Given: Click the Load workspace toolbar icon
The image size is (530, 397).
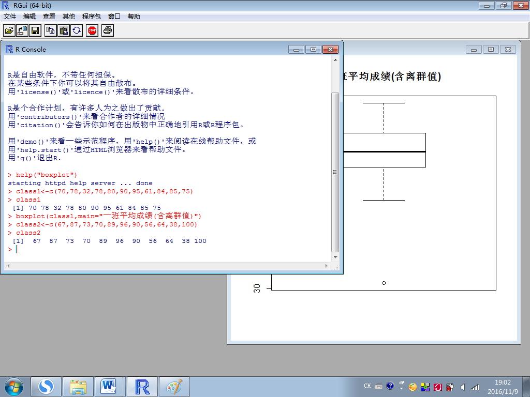Looking at the screenshot, I should 22,30.
